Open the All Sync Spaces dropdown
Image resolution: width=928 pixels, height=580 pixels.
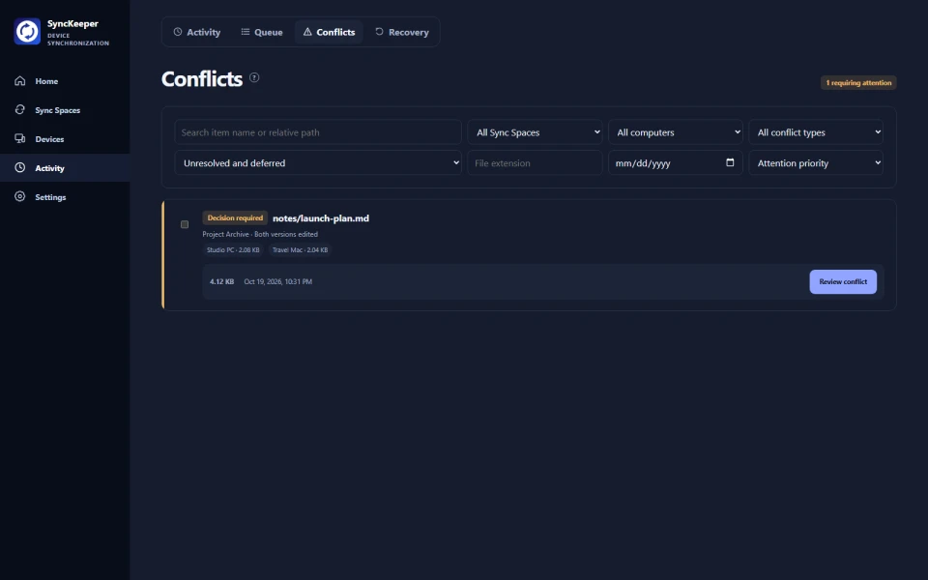pos(535,132)
